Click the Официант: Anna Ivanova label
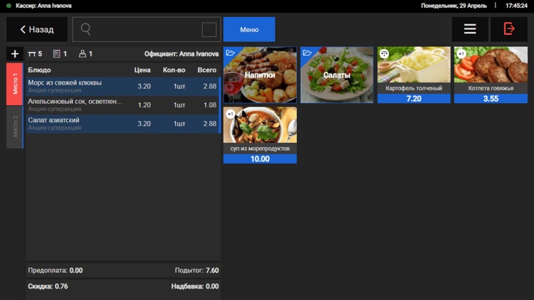 point(182,54)
